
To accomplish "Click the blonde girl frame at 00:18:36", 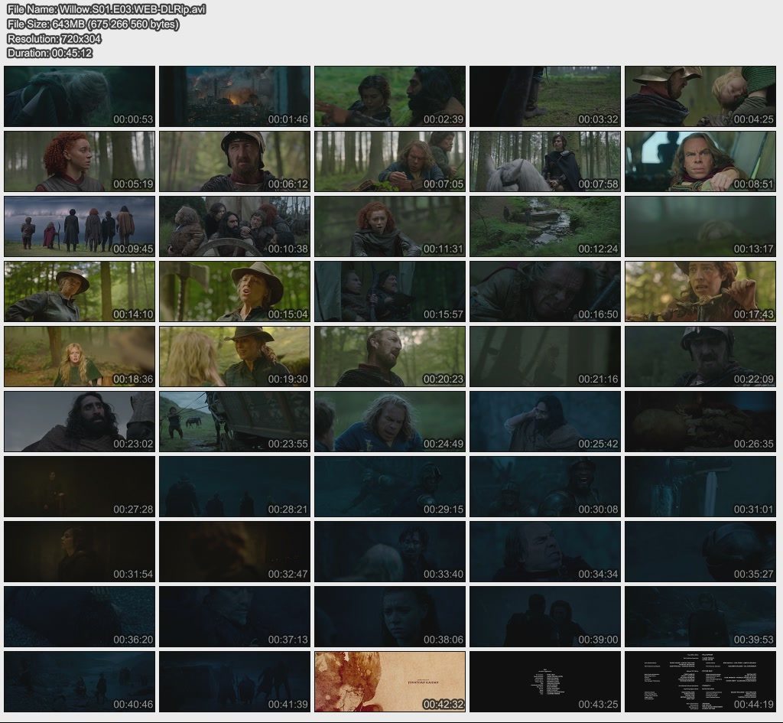I will (80, 357).
